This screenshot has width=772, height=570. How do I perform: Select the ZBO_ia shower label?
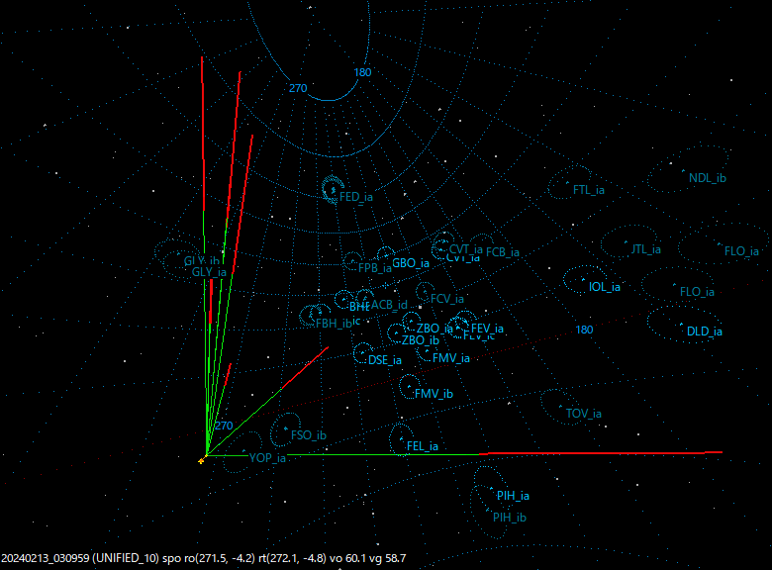[434, 329]
